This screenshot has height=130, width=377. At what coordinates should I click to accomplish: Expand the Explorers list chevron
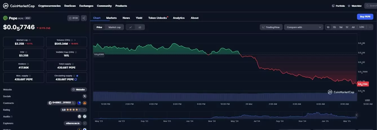tap(85, 123)
